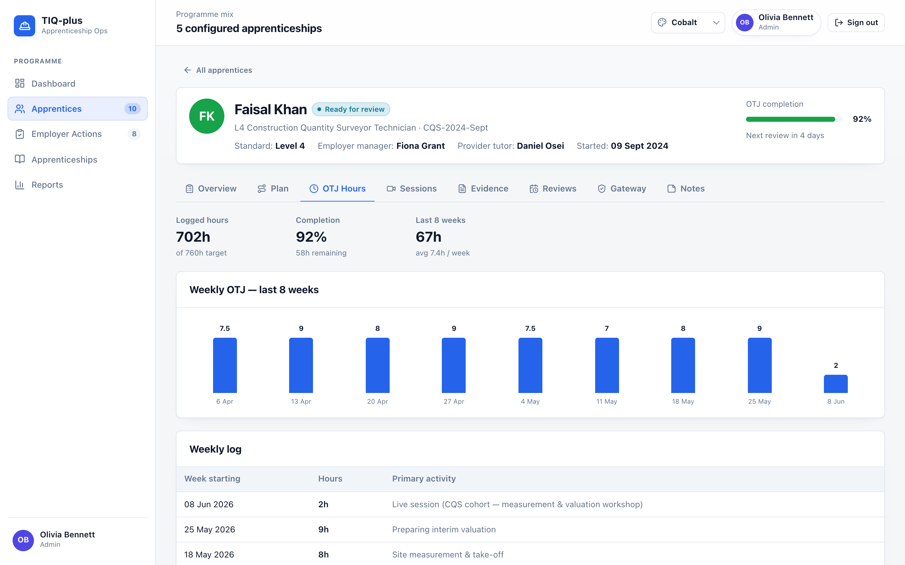Click provider tutor name Daniel Osei
Screen dimensions: 905x565
[x=540, y=146]
